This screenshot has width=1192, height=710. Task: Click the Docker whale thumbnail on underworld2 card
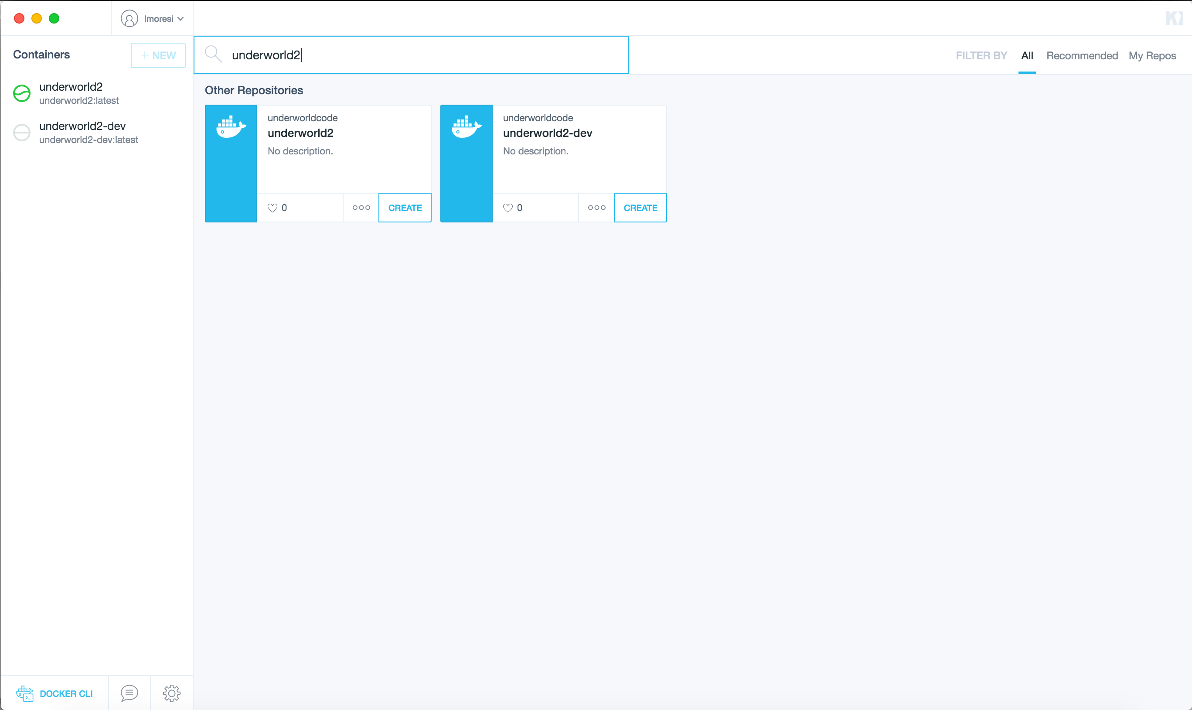coord(231,164)
